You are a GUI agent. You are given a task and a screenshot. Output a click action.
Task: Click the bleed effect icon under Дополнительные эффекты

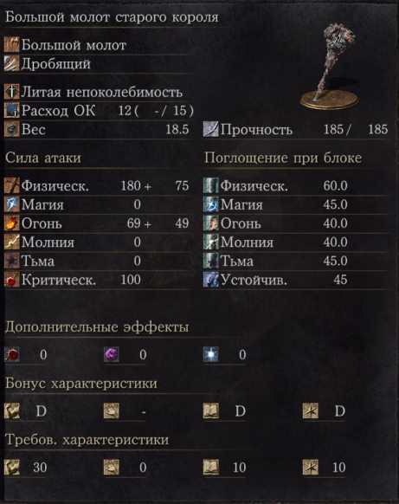(12, 354)
